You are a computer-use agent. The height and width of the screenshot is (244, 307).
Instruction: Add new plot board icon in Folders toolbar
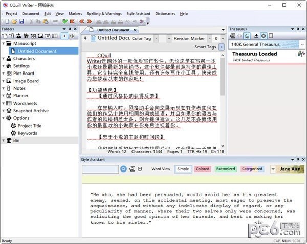[33, 36]
